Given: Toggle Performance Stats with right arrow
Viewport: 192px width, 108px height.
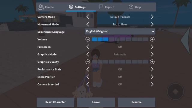Looking at the screenshot, I should click(152, 69).
